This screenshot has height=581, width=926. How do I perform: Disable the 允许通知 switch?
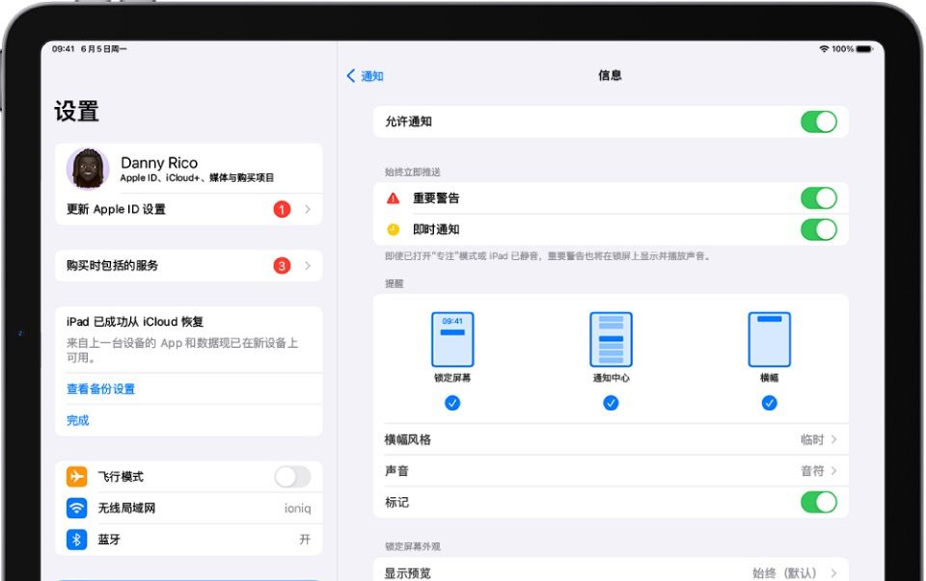point(819,121)
